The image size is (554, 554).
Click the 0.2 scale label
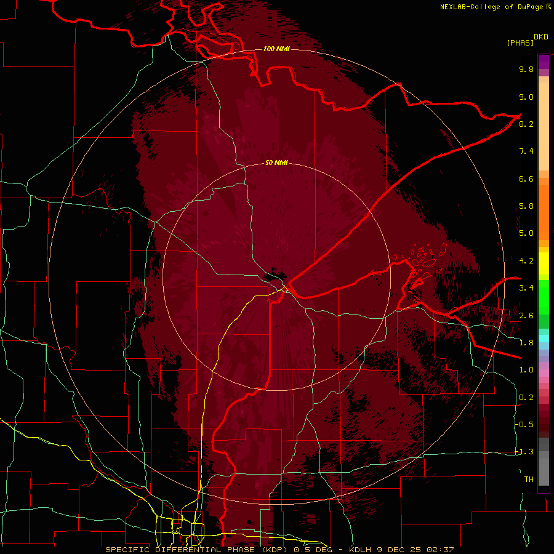coord(526,398)
